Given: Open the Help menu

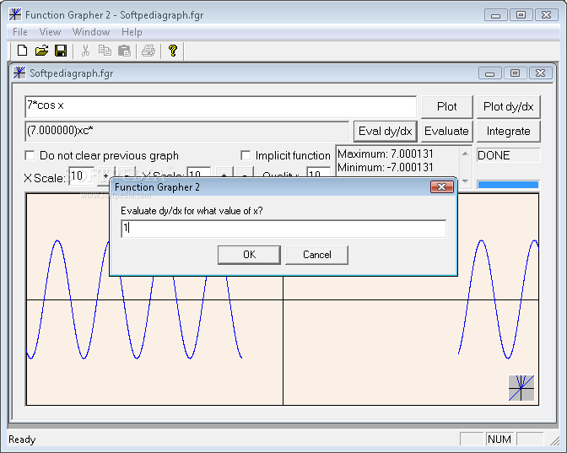Looking at the screenshot, I should point(132,32).
